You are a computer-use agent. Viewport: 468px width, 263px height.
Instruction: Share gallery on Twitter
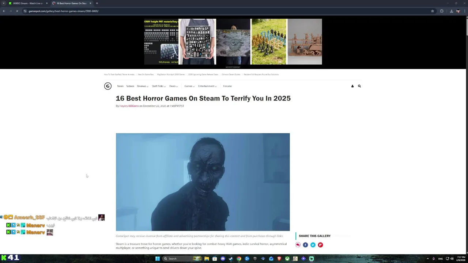313,245
